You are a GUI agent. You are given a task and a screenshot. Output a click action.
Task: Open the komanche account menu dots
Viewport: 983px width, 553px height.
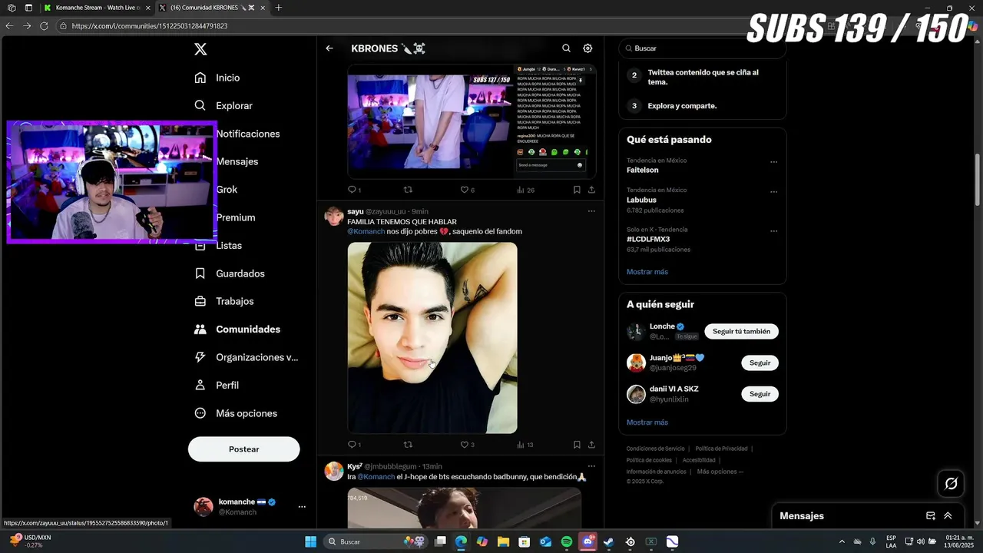[x=302, y=507]
